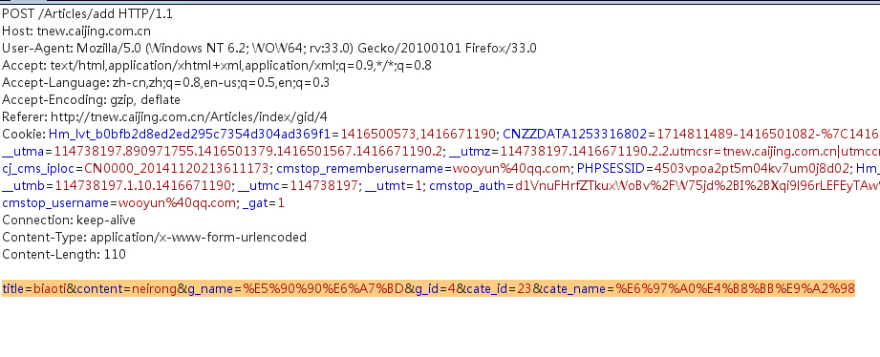The height and width of the screenshot is (357, 880).
Task: Select the 'Content-Length: 110' header line
Action: [x=64, y=255]
